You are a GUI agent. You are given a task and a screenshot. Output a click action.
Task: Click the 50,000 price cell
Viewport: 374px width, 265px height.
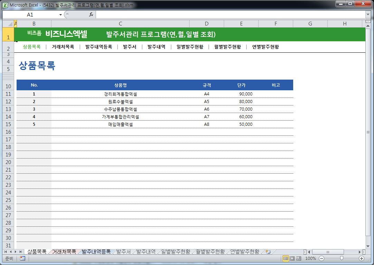241,124
